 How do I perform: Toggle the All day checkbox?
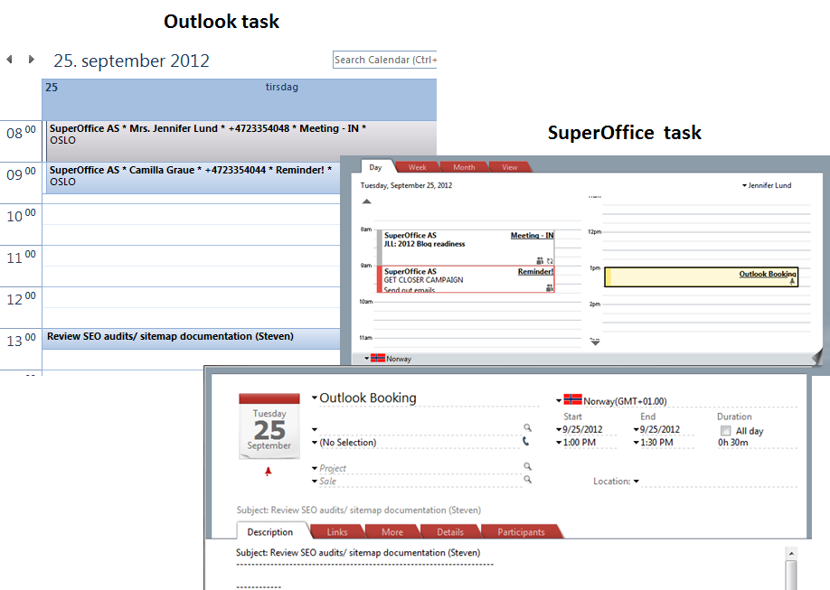[726, 431]
